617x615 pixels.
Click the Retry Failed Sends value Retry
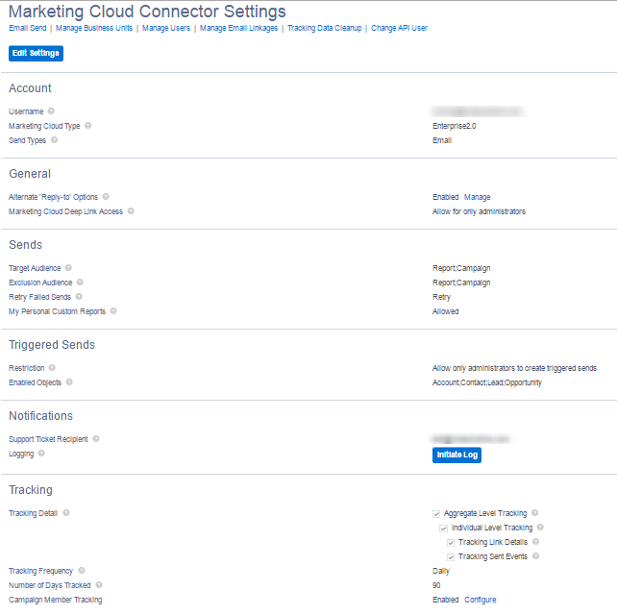click(x=441, y=297)
